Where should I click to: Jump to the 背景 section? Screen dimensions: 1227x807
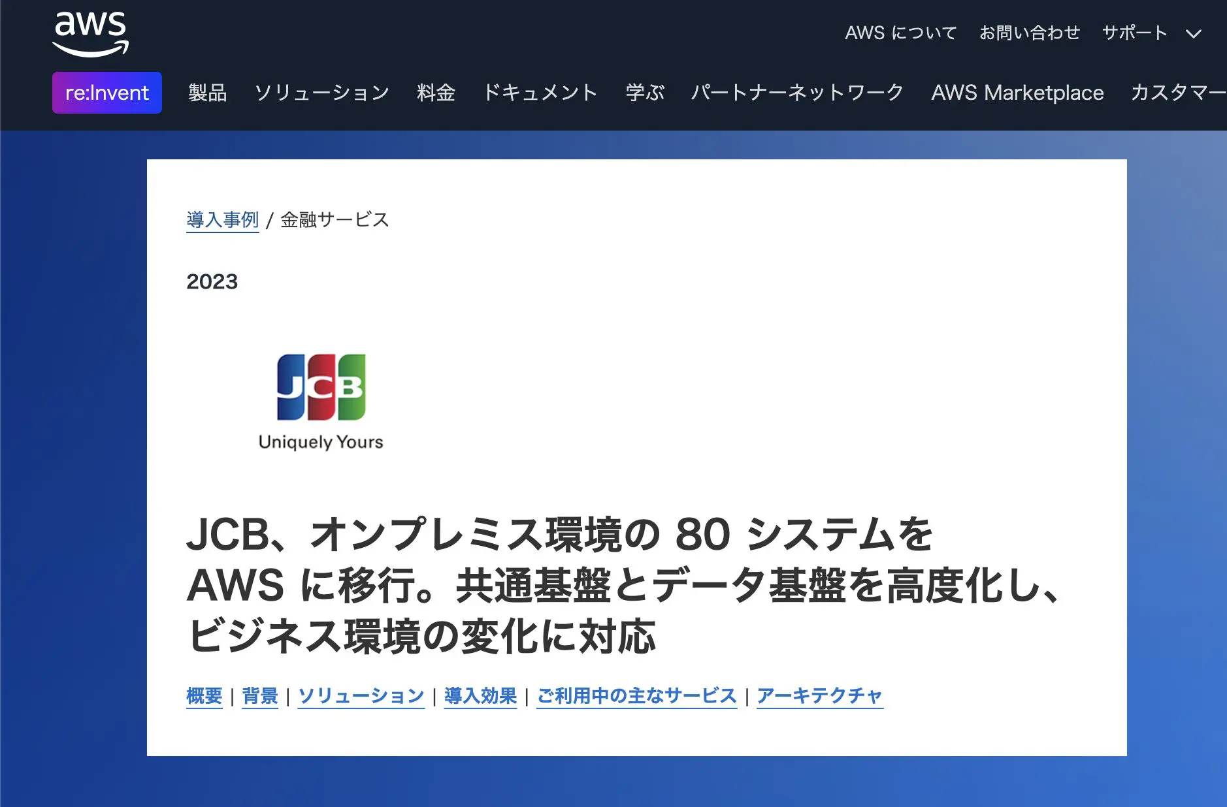point(260,696)
